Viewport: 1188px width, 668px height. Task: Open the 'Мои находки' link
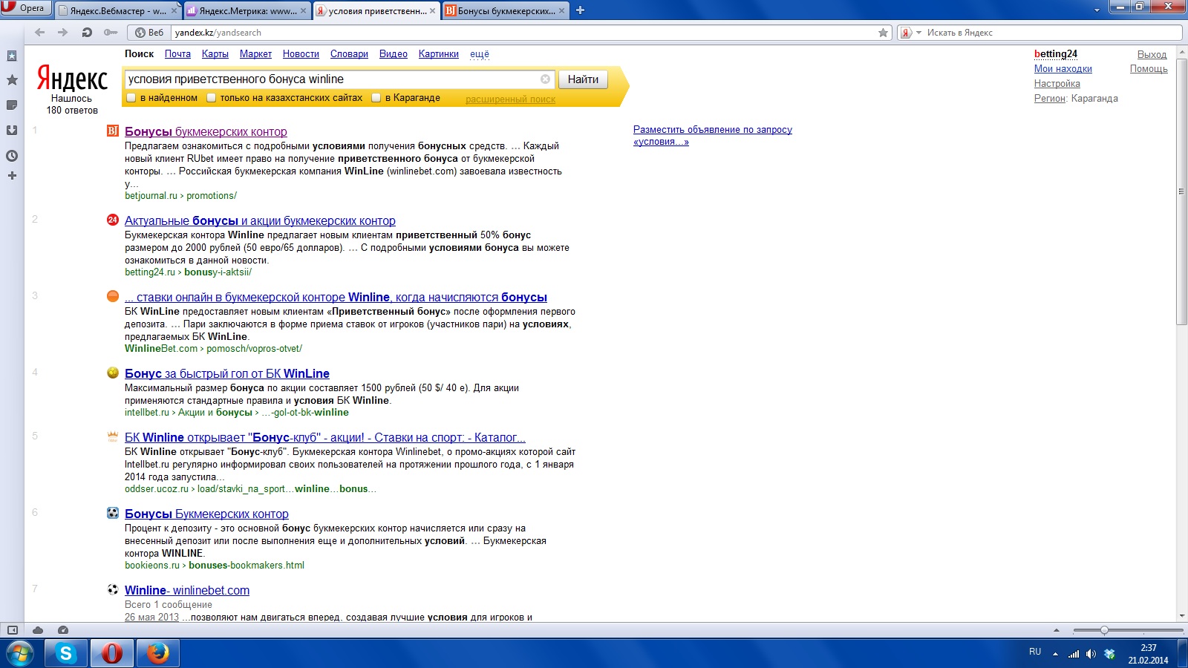pos(1063,69)
